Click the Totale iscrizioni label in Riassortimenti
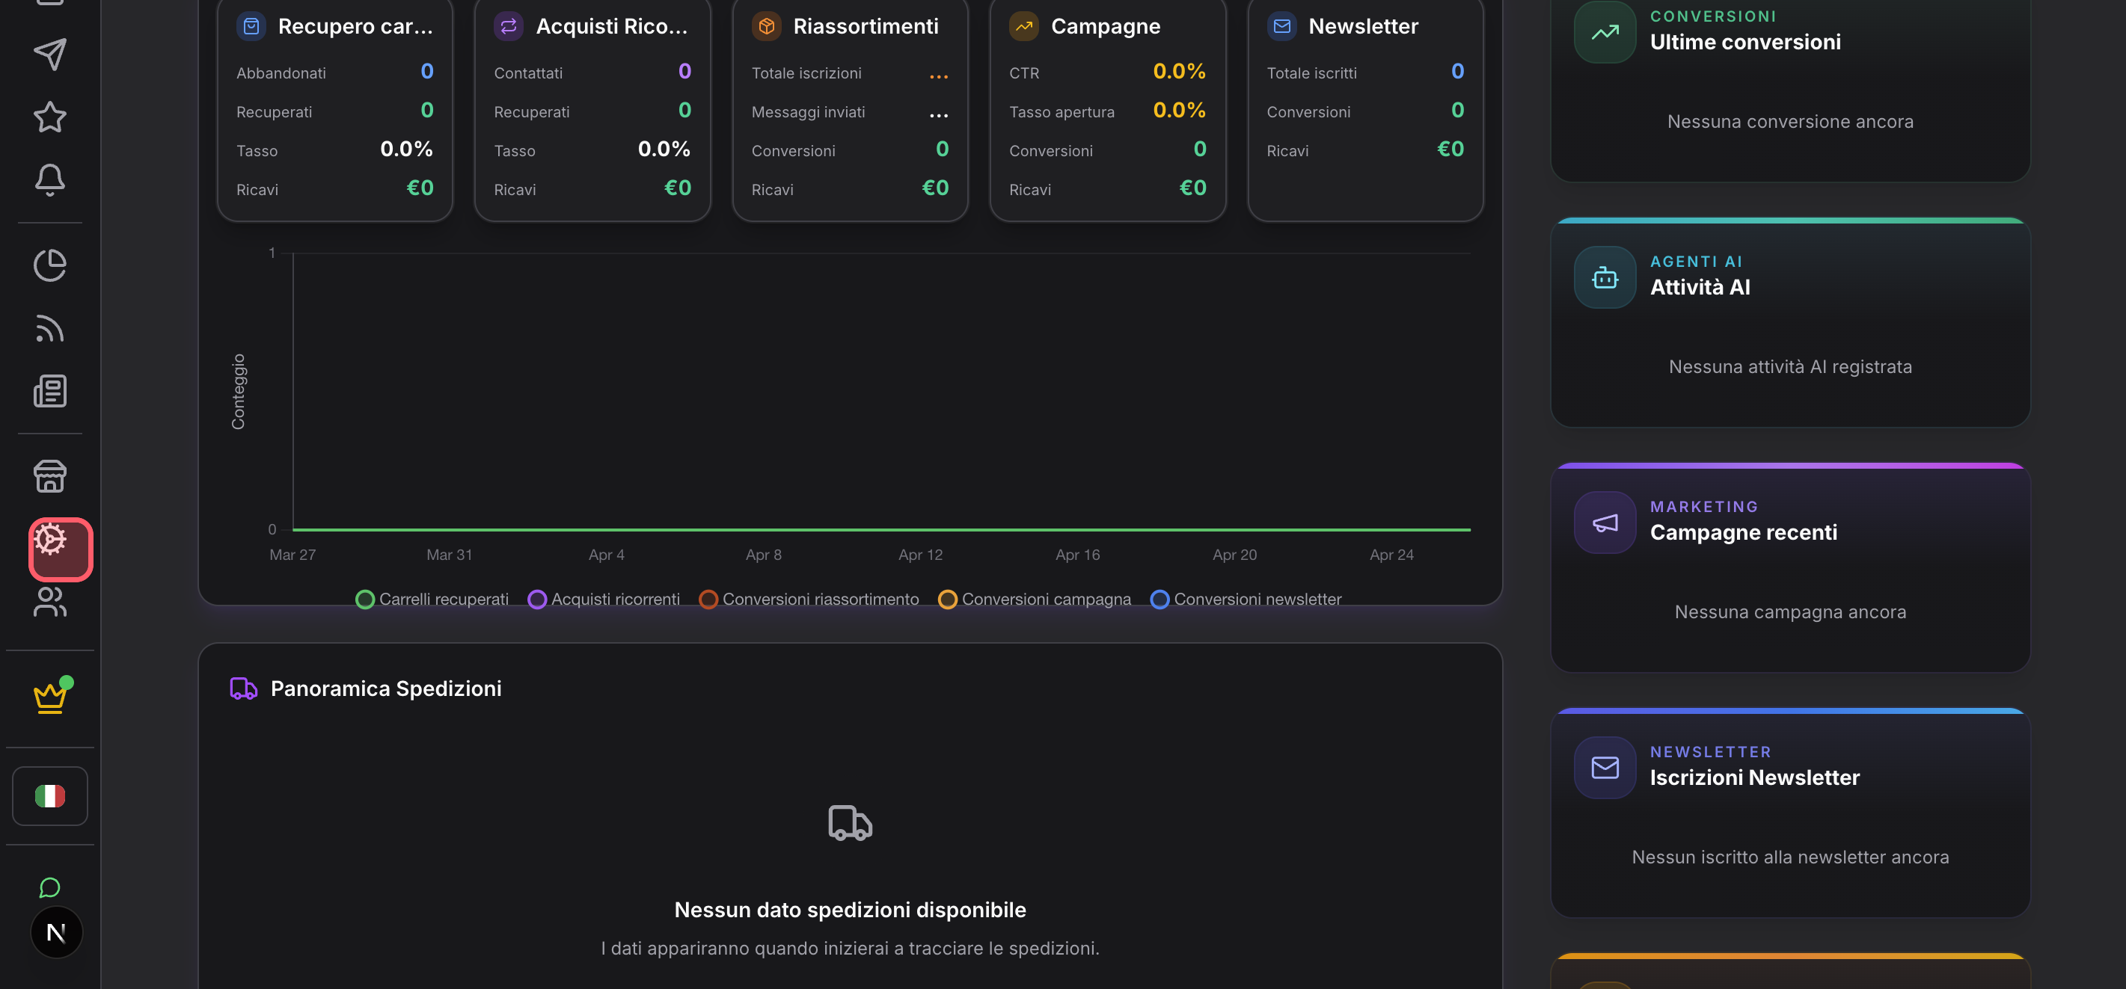 [806, 73]
